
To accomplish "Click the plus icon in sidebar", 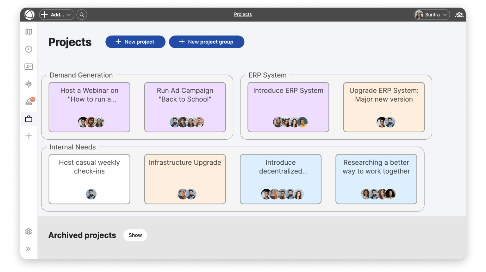I will click(x=29, y=136).
